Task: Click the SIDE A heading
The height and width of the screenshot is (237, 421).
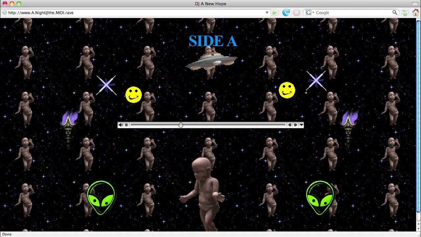Action: 213,41
